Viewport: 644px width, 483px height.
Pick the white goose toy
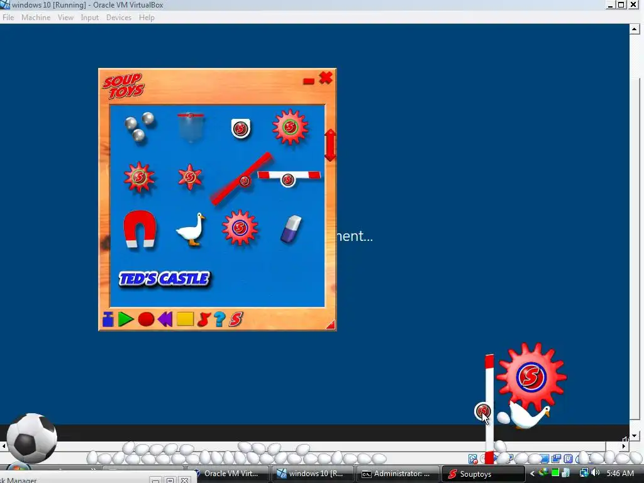click(x=191, y=230)
